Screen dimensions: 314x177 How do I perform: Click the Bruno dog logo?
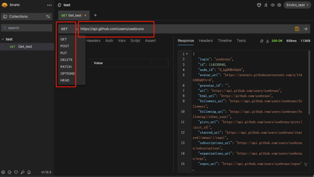tap(4, 5)
